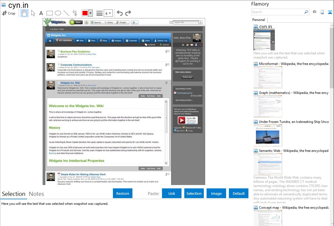Click the Graph (mathematics) entry's window icon
This screenshot has height=226, width=334.
(x=256, y=93)
